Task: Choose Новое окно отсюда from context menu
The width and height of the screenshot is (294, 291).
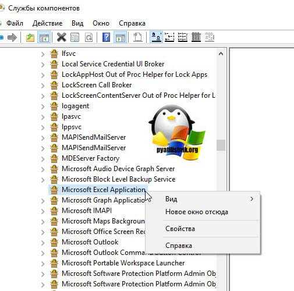Action: 203,212
